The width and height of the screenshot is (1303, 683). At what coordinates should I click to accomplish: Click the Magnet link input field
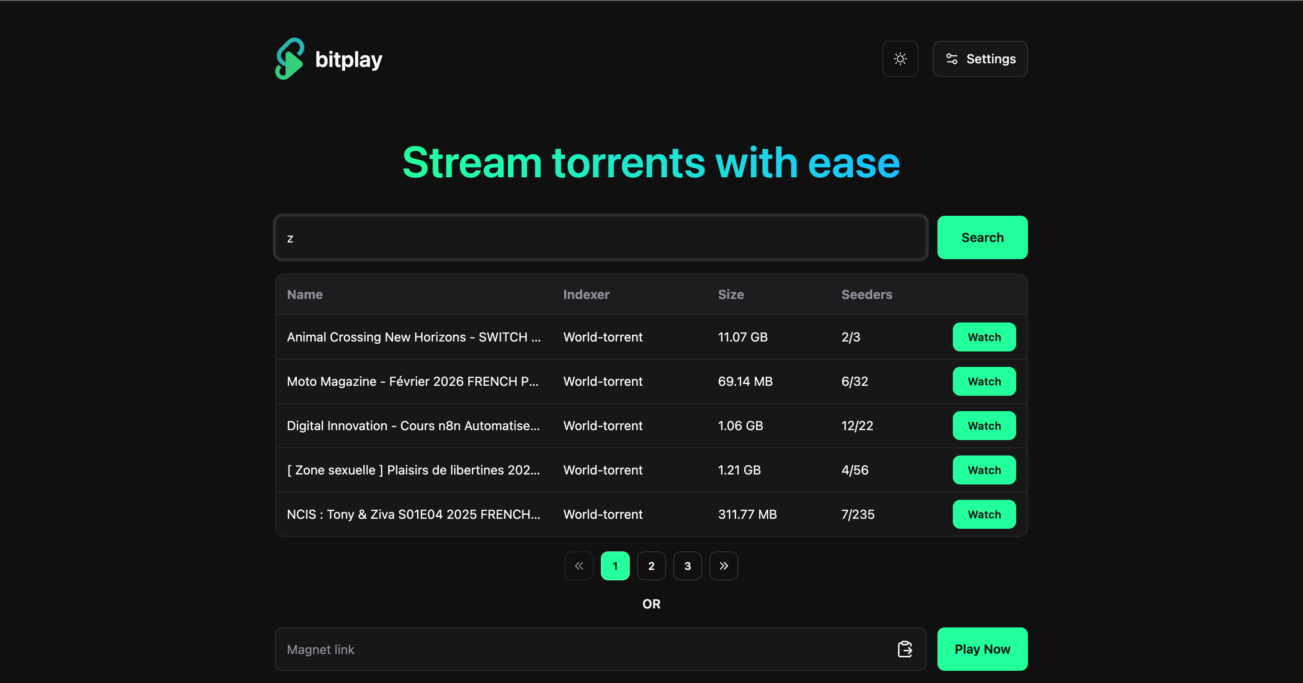pyautogui.click(x=582, y=649)
